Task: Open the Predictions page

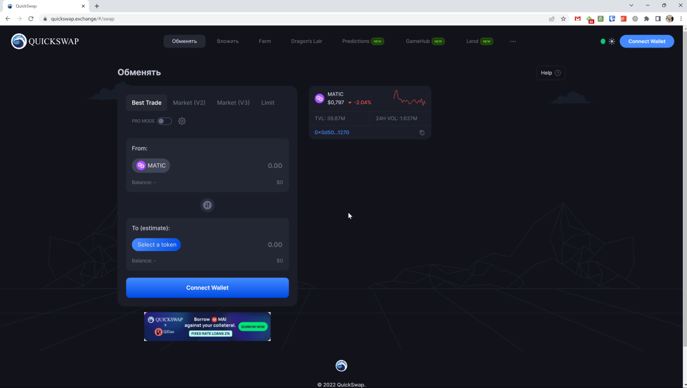Action: click(x=362, y=41)
